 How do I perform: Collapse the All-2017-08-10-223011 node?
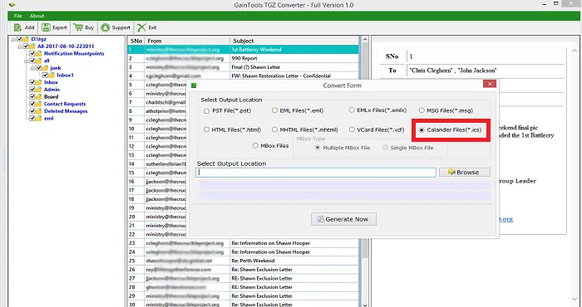click(x=20, y=46)
